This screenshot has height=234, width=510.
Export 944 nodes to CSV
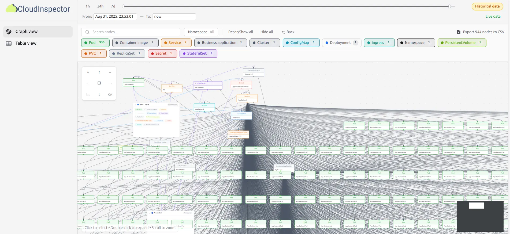pos(481,32)
